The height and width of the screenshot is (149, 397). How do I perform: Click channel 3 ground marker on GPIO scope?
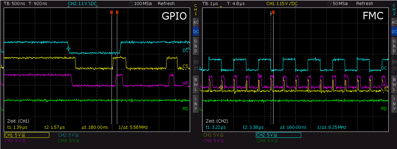coord(2,83)
